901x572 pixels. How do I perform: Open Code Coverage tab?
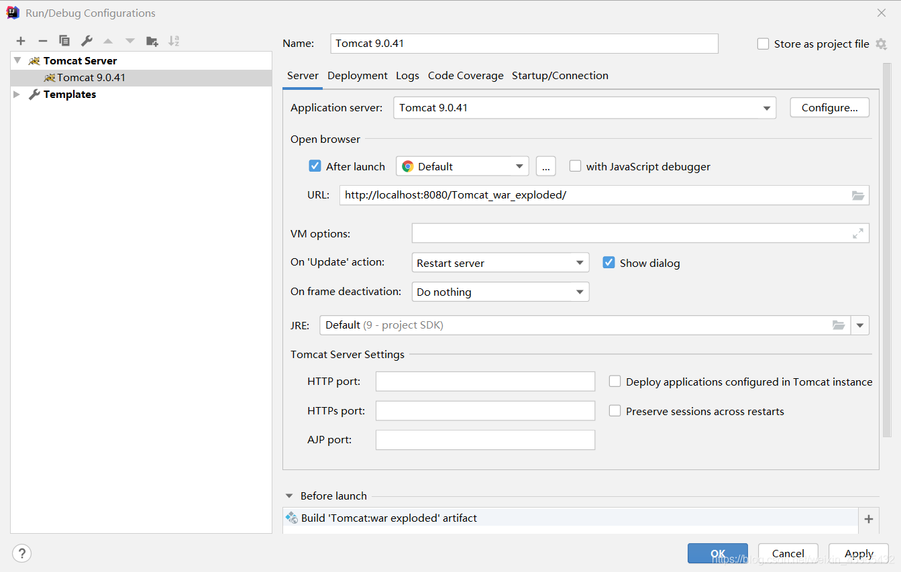tap(466, 76)
